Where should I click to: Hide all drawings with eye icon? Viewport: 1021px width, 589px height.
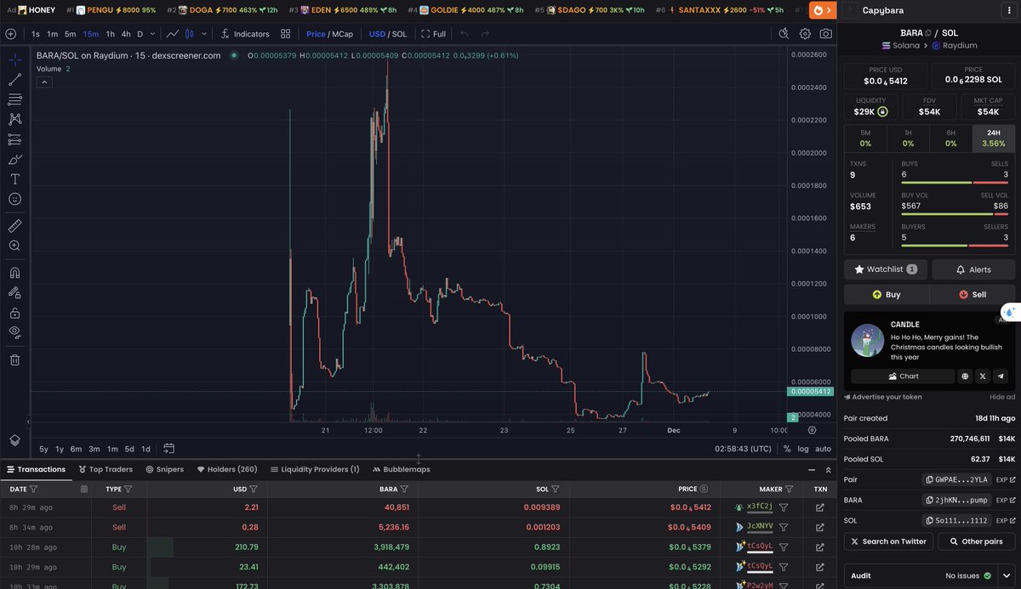[x=14, y=332]
